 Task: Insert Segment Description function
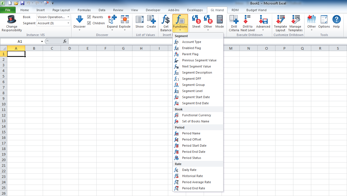[198, 72]
